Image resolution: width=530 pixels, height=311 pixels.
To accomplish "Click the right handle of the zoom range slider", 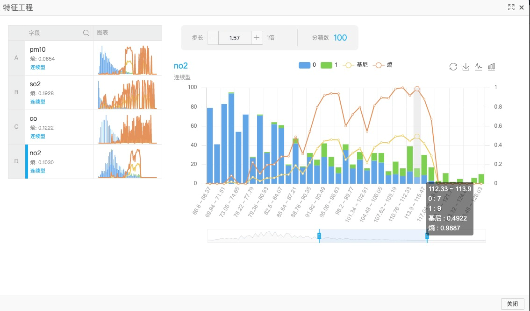I will [427, 236].
